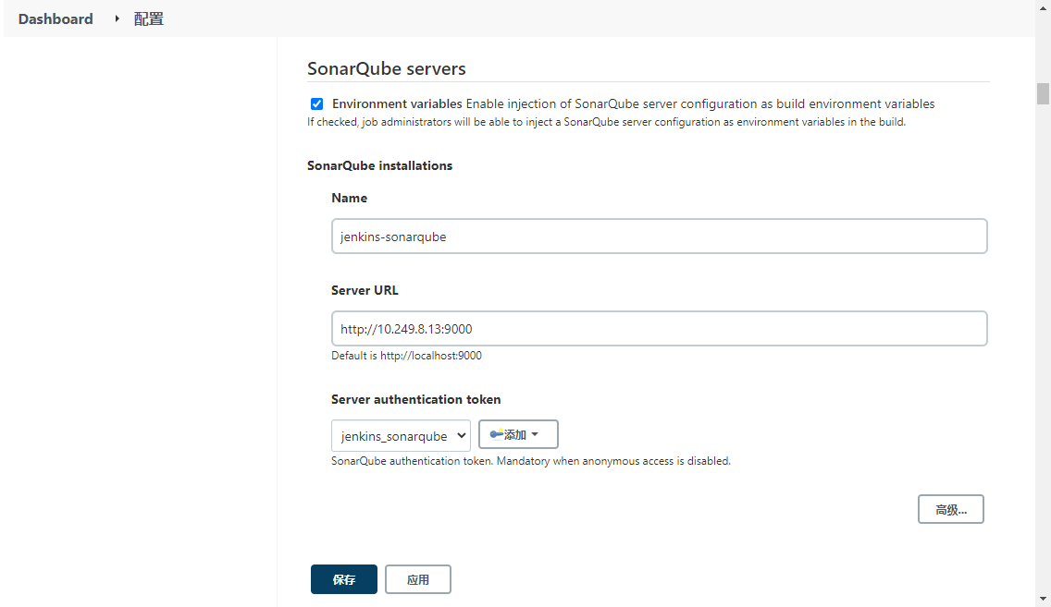
Task: Click the page scrollbar thumb
Action: tap(1043, 93)
